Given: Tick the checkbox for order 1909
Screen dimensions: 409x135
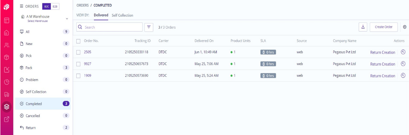Looking at the screenshot, I should coord(78,76).
